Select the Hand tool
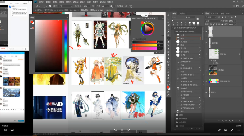This screenshot has height=136, width=244. click(168, 75)
